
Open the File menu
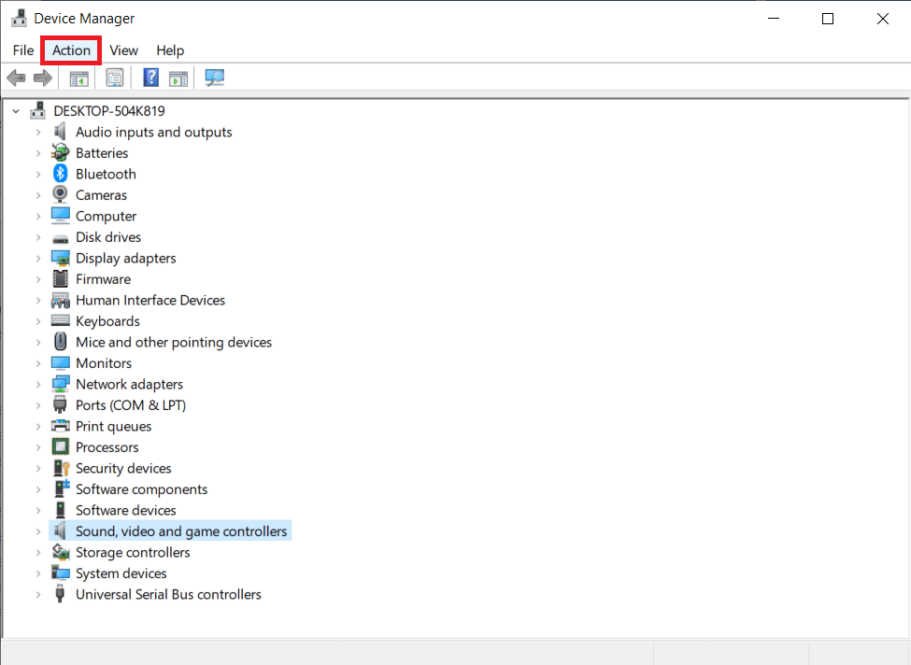pos(23,50)
